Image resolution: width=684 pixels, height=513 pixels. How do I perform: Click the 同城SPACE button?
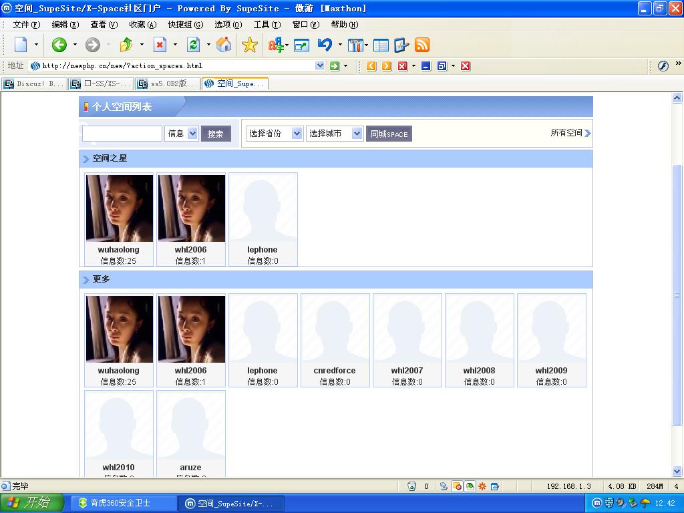point(389,134)
